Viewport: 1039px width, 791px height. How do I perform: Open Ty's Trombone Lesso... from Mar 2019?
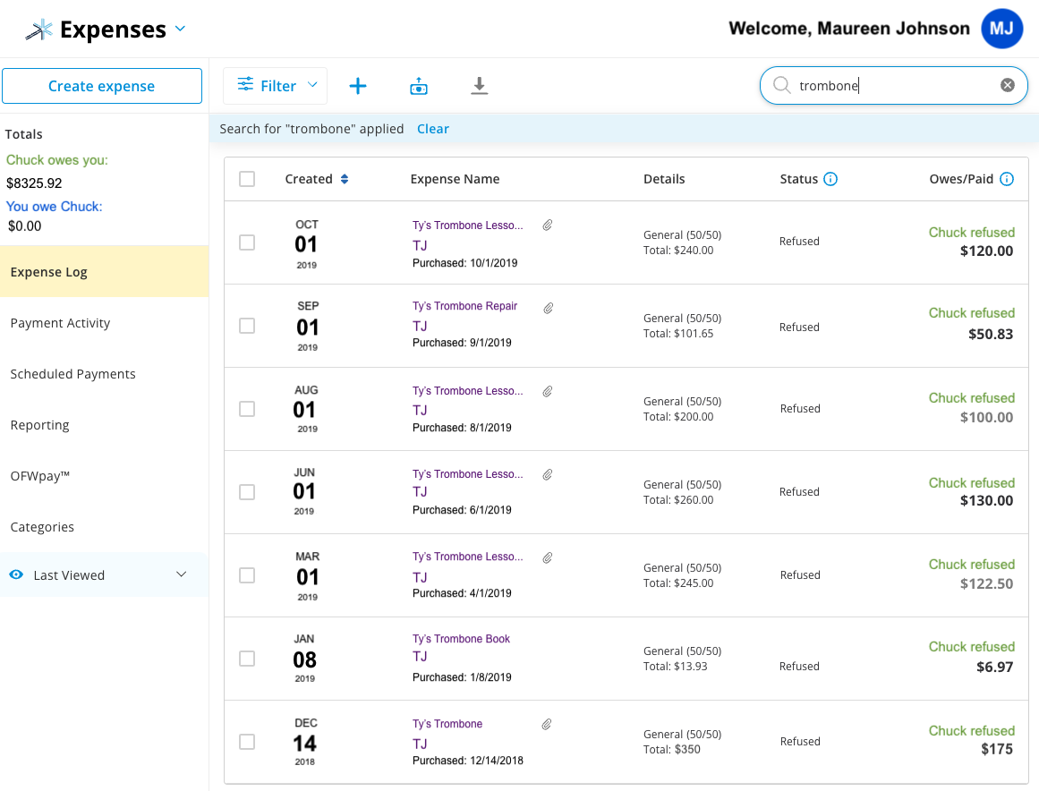pos(468,557)
